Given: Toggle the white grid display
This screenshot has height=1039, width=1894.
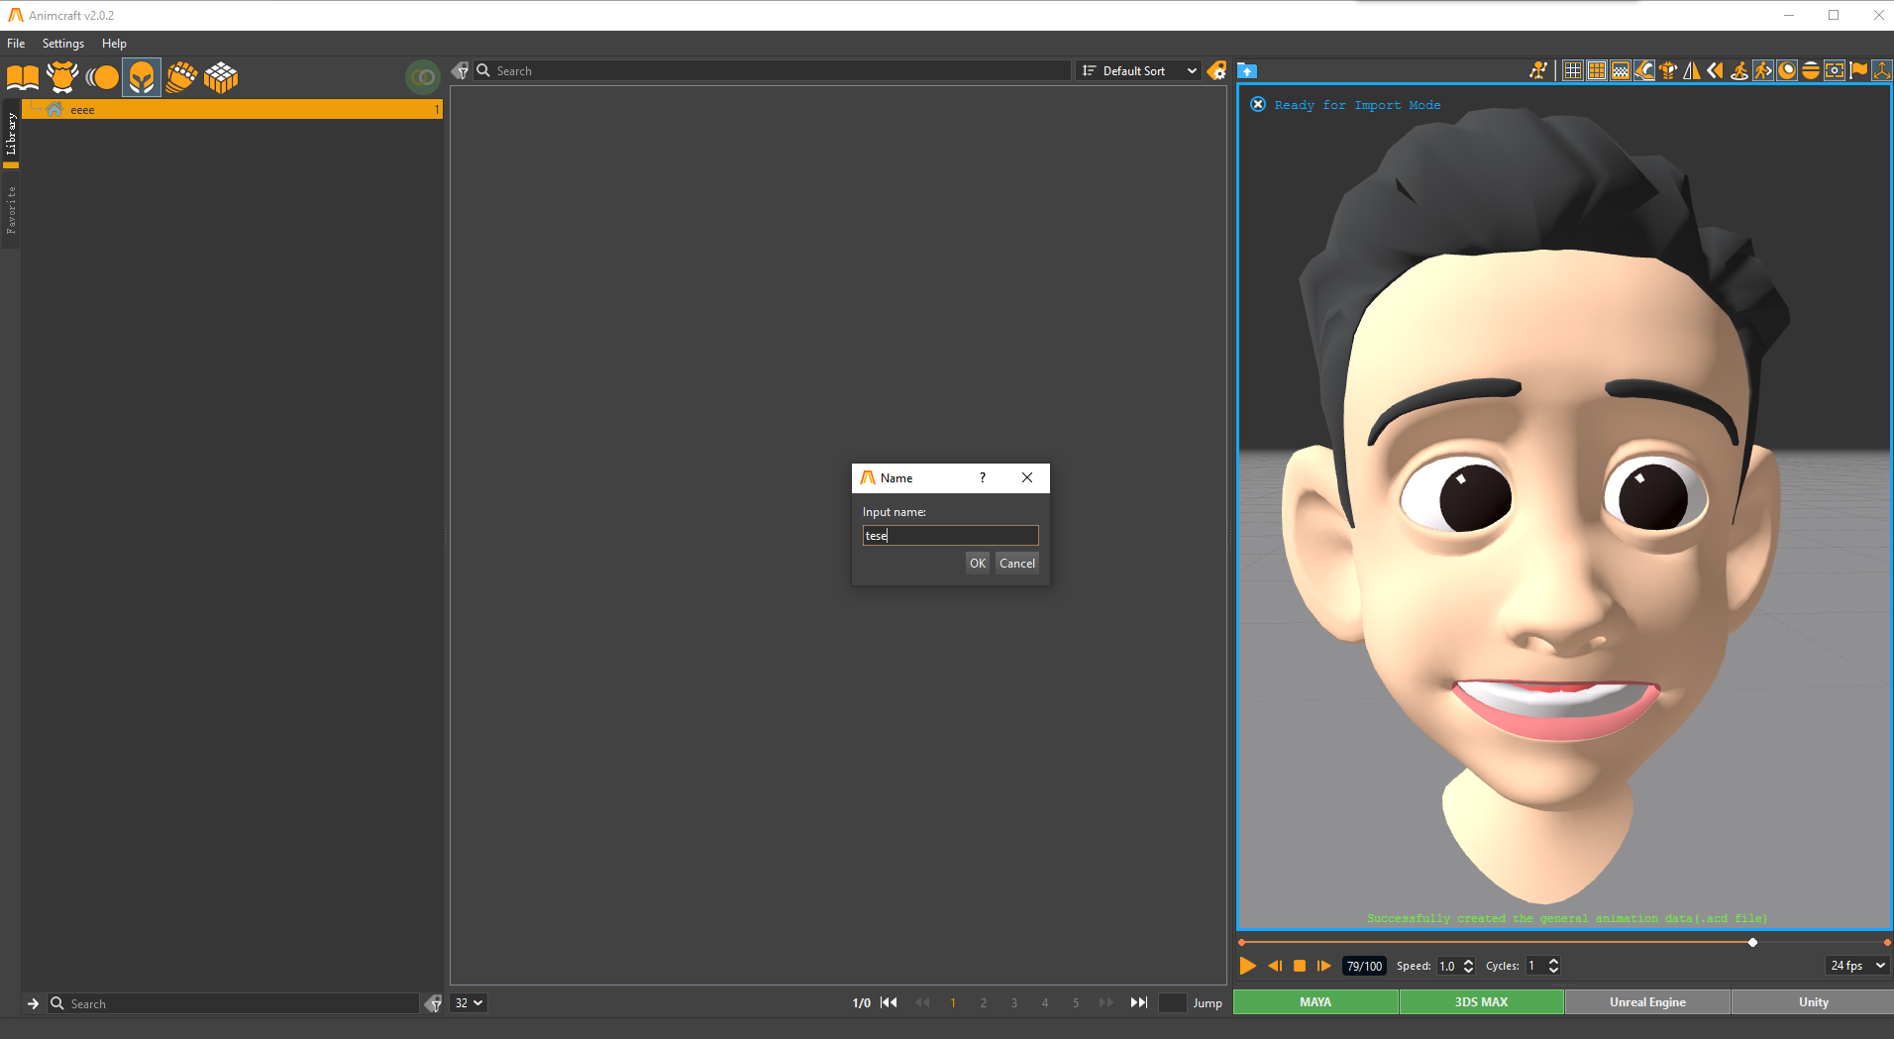Looking at the screenshot, I should click(1573, 70).
